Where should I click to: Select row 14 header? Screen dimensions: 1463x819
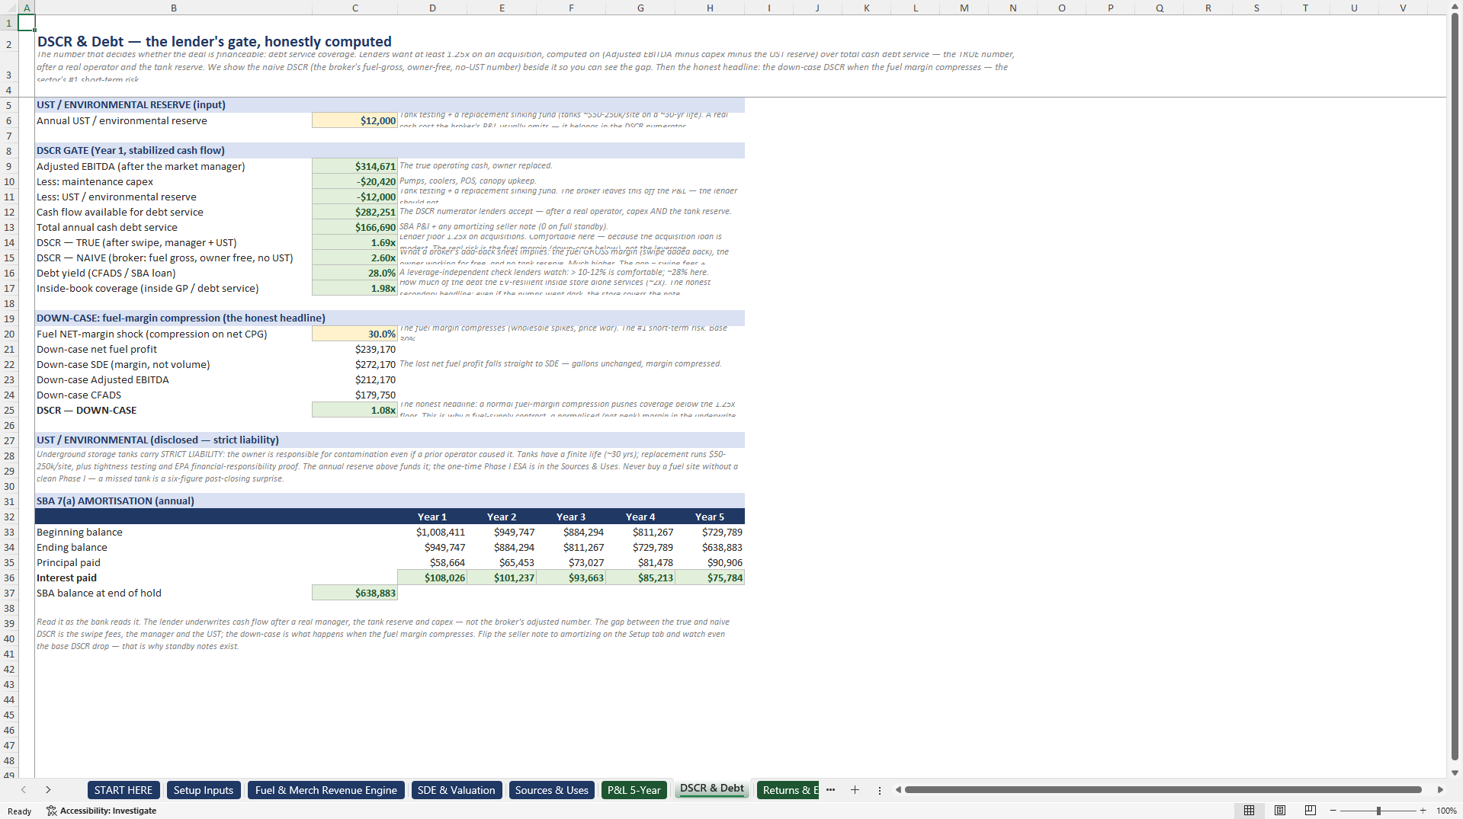click(9, 242)
